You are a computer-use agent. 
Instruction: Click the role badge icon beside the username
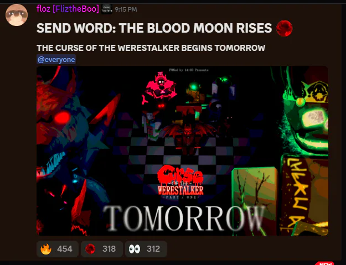pos(107,9)
